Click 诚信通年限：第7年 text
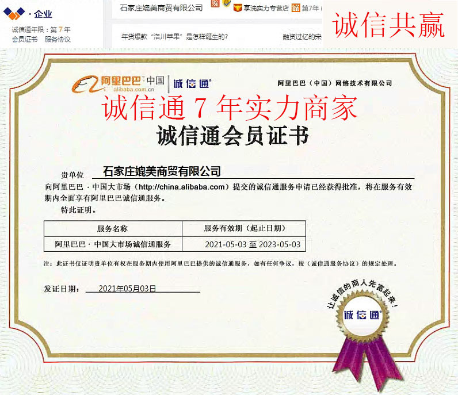Screen dimensions: 458x395 (x=41, y=29)
